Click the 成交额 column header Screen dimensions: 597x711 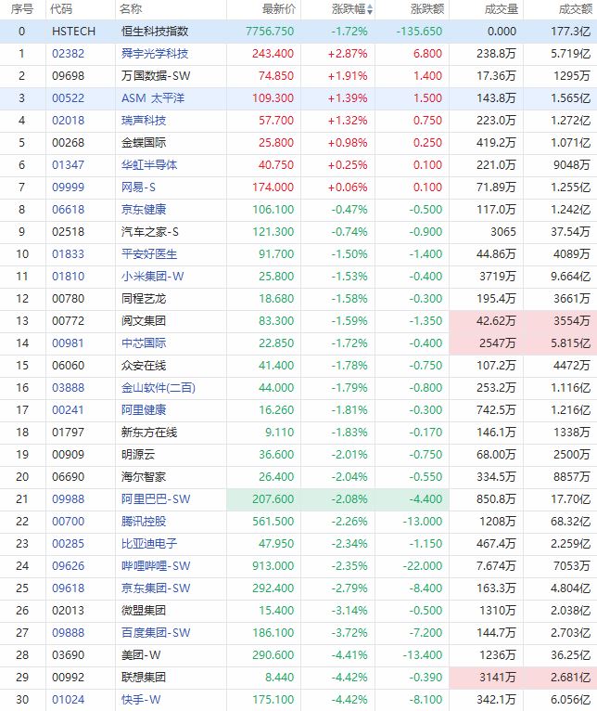576,9
